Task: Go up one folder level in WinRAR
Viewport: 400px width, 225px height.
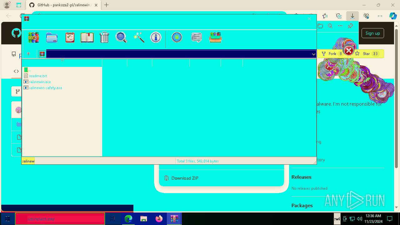Action: (28, 54)
